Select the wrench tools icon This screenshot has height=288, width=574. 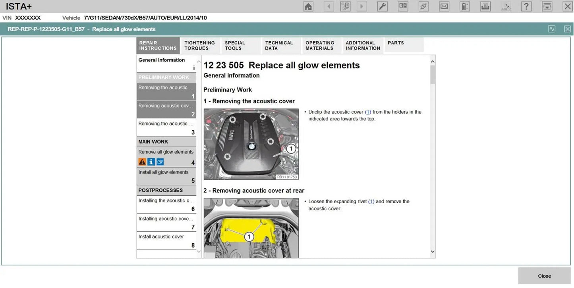tap(382, 6)
